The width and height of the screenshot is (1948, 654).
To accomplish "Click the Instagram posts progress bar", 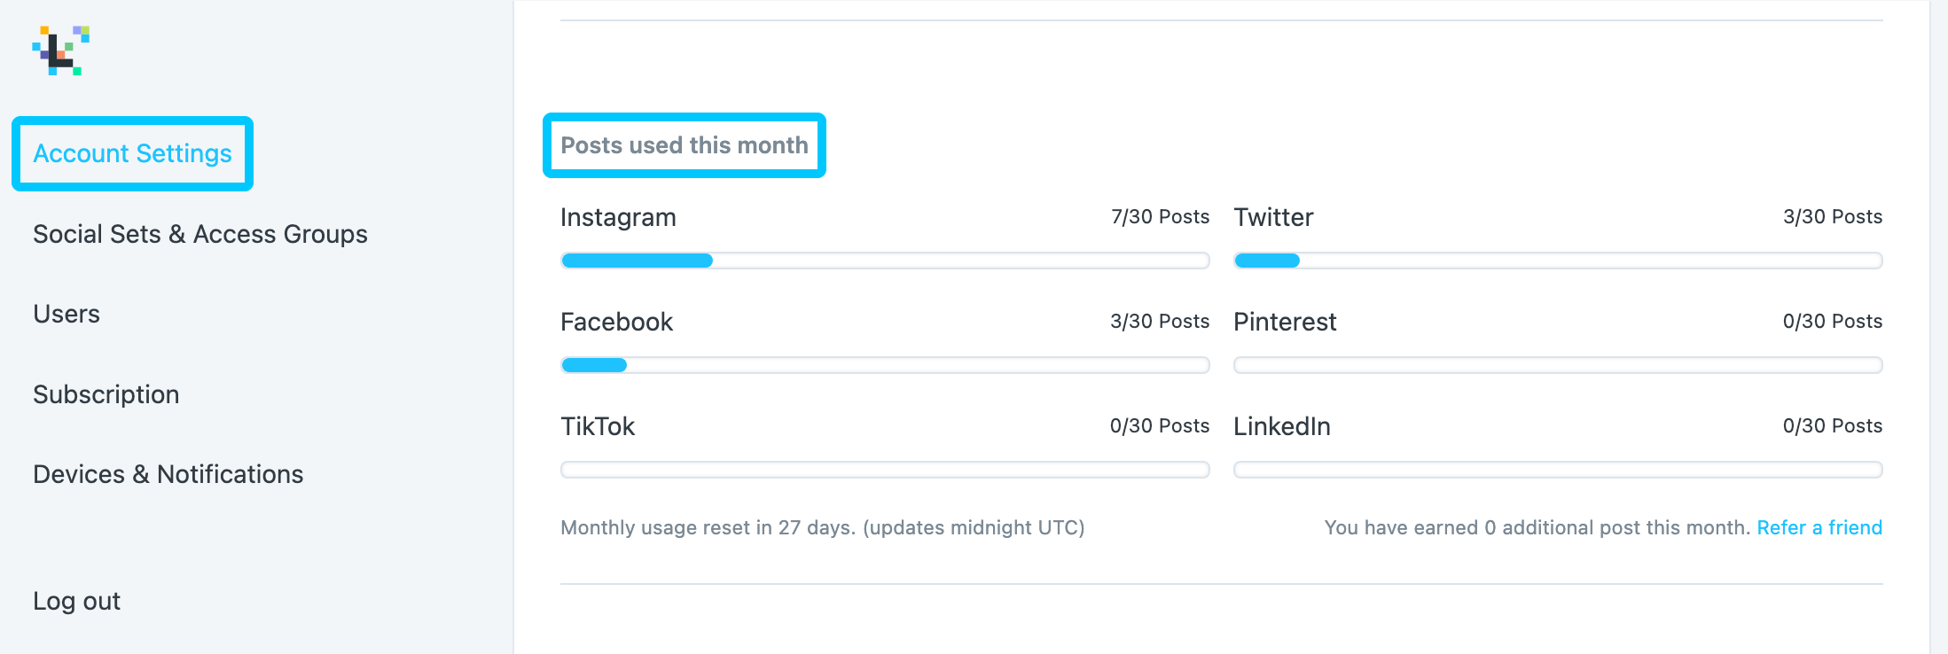I will coord(885,261).
